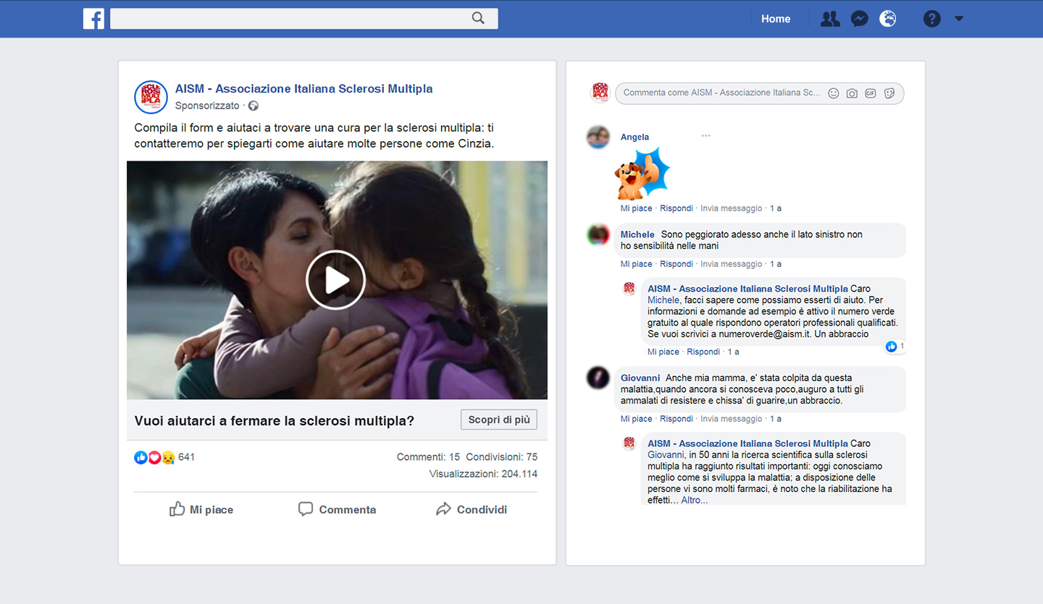Go to Home in top bar
This screenshot has height=604, width=1043.
pos(776,19)
